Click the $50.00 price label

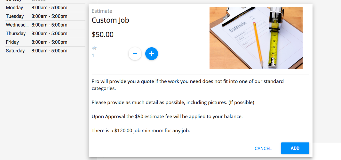(x=103, y=35)
